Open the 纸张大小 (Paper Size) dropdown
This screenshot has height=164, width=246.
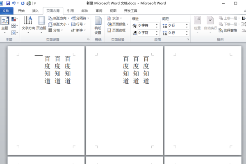pos(59,24)
